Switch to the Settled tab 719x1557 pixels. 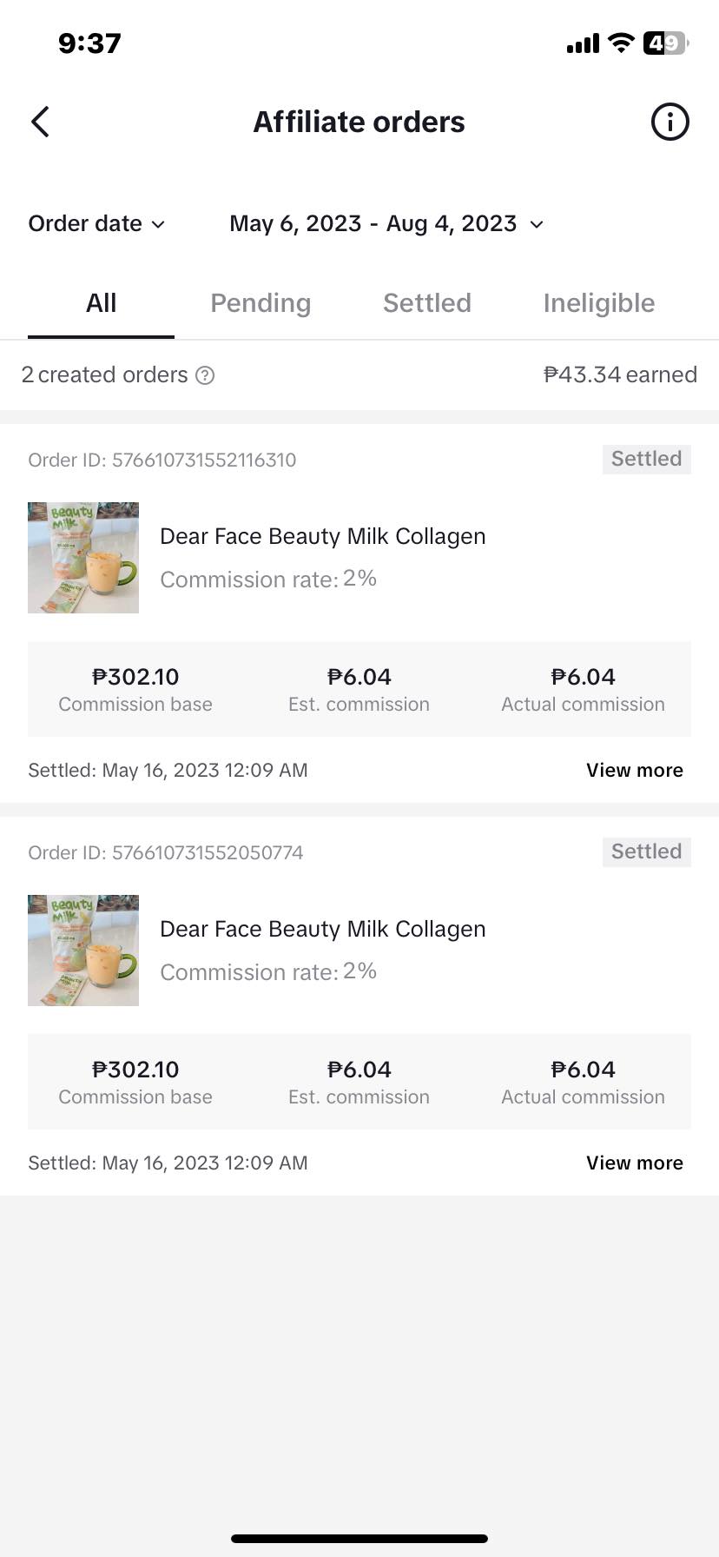pos(426,303)
